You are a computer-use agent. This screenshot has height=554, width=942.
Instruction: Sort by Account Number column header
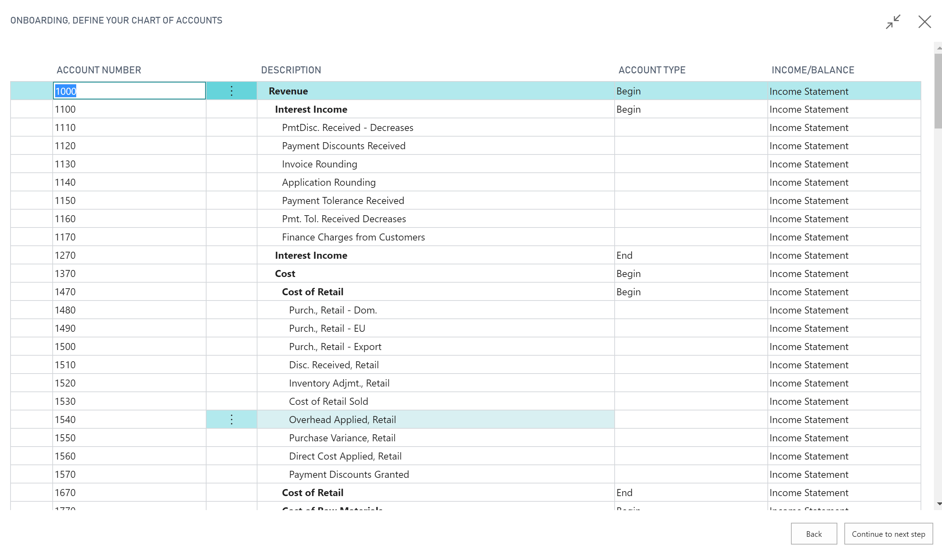click(x=99, y=70)
